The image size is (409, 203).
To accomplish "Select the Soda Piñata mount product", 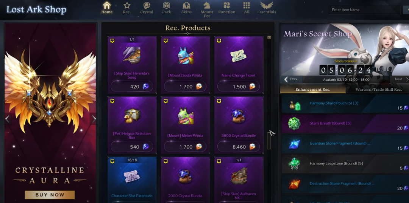I will [185, 65].
